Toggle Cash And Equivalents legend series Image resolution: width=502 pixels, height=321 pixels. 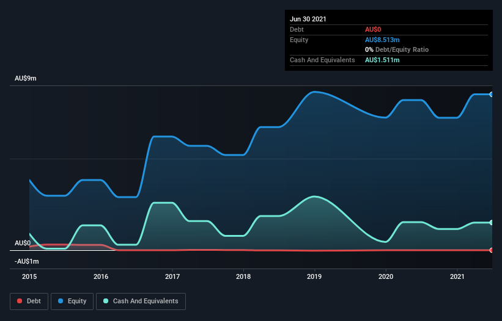[141, 301]
